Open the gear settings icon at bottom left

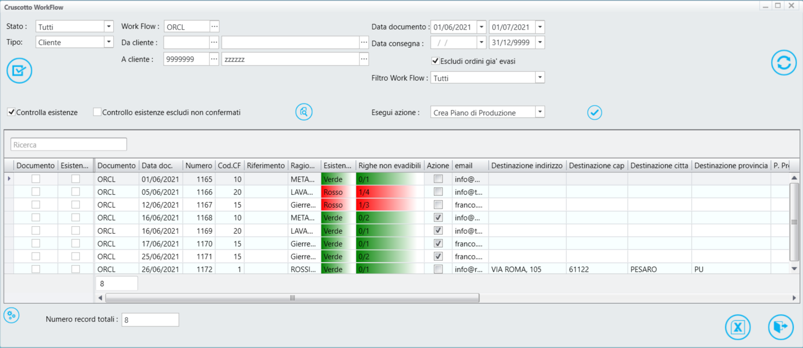[12, 316]
